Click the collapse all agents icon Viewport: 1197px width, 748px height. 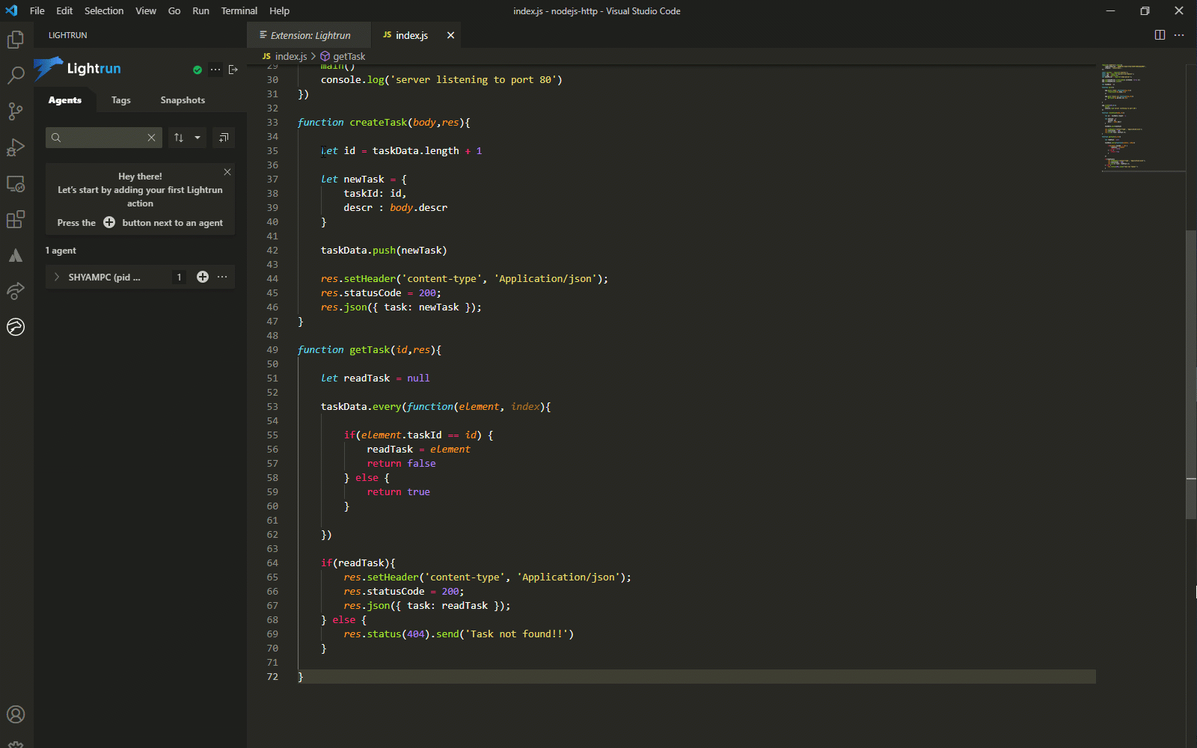(x=223, y=138)
